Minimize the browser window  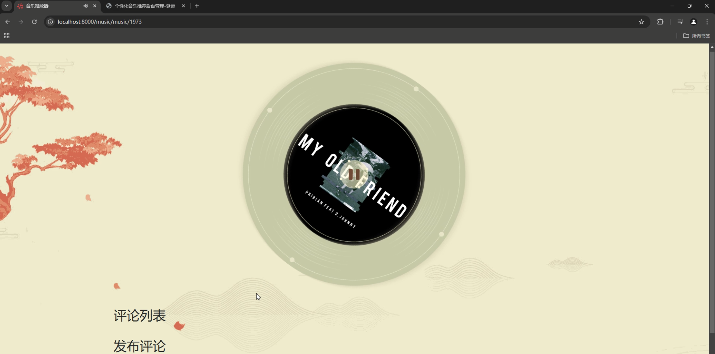pos(672,6)
